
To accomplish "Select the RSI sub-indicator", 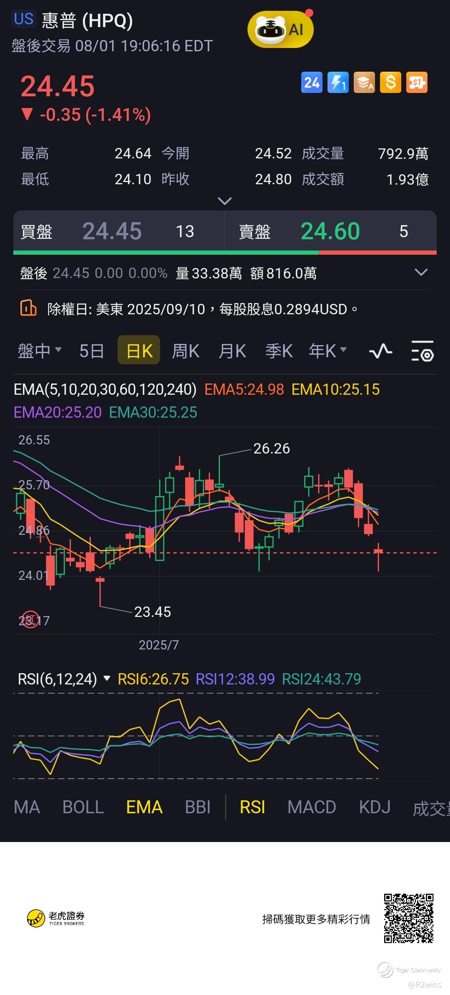I will click(252, 807).
